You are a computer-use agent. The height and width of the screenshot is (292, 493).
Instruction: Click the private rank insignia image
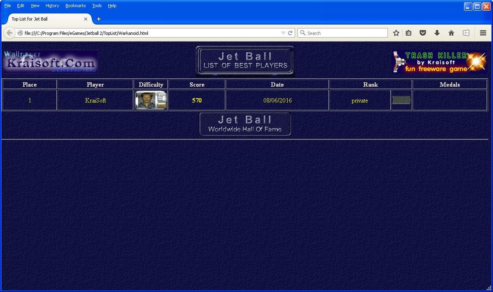click(401, 100)
